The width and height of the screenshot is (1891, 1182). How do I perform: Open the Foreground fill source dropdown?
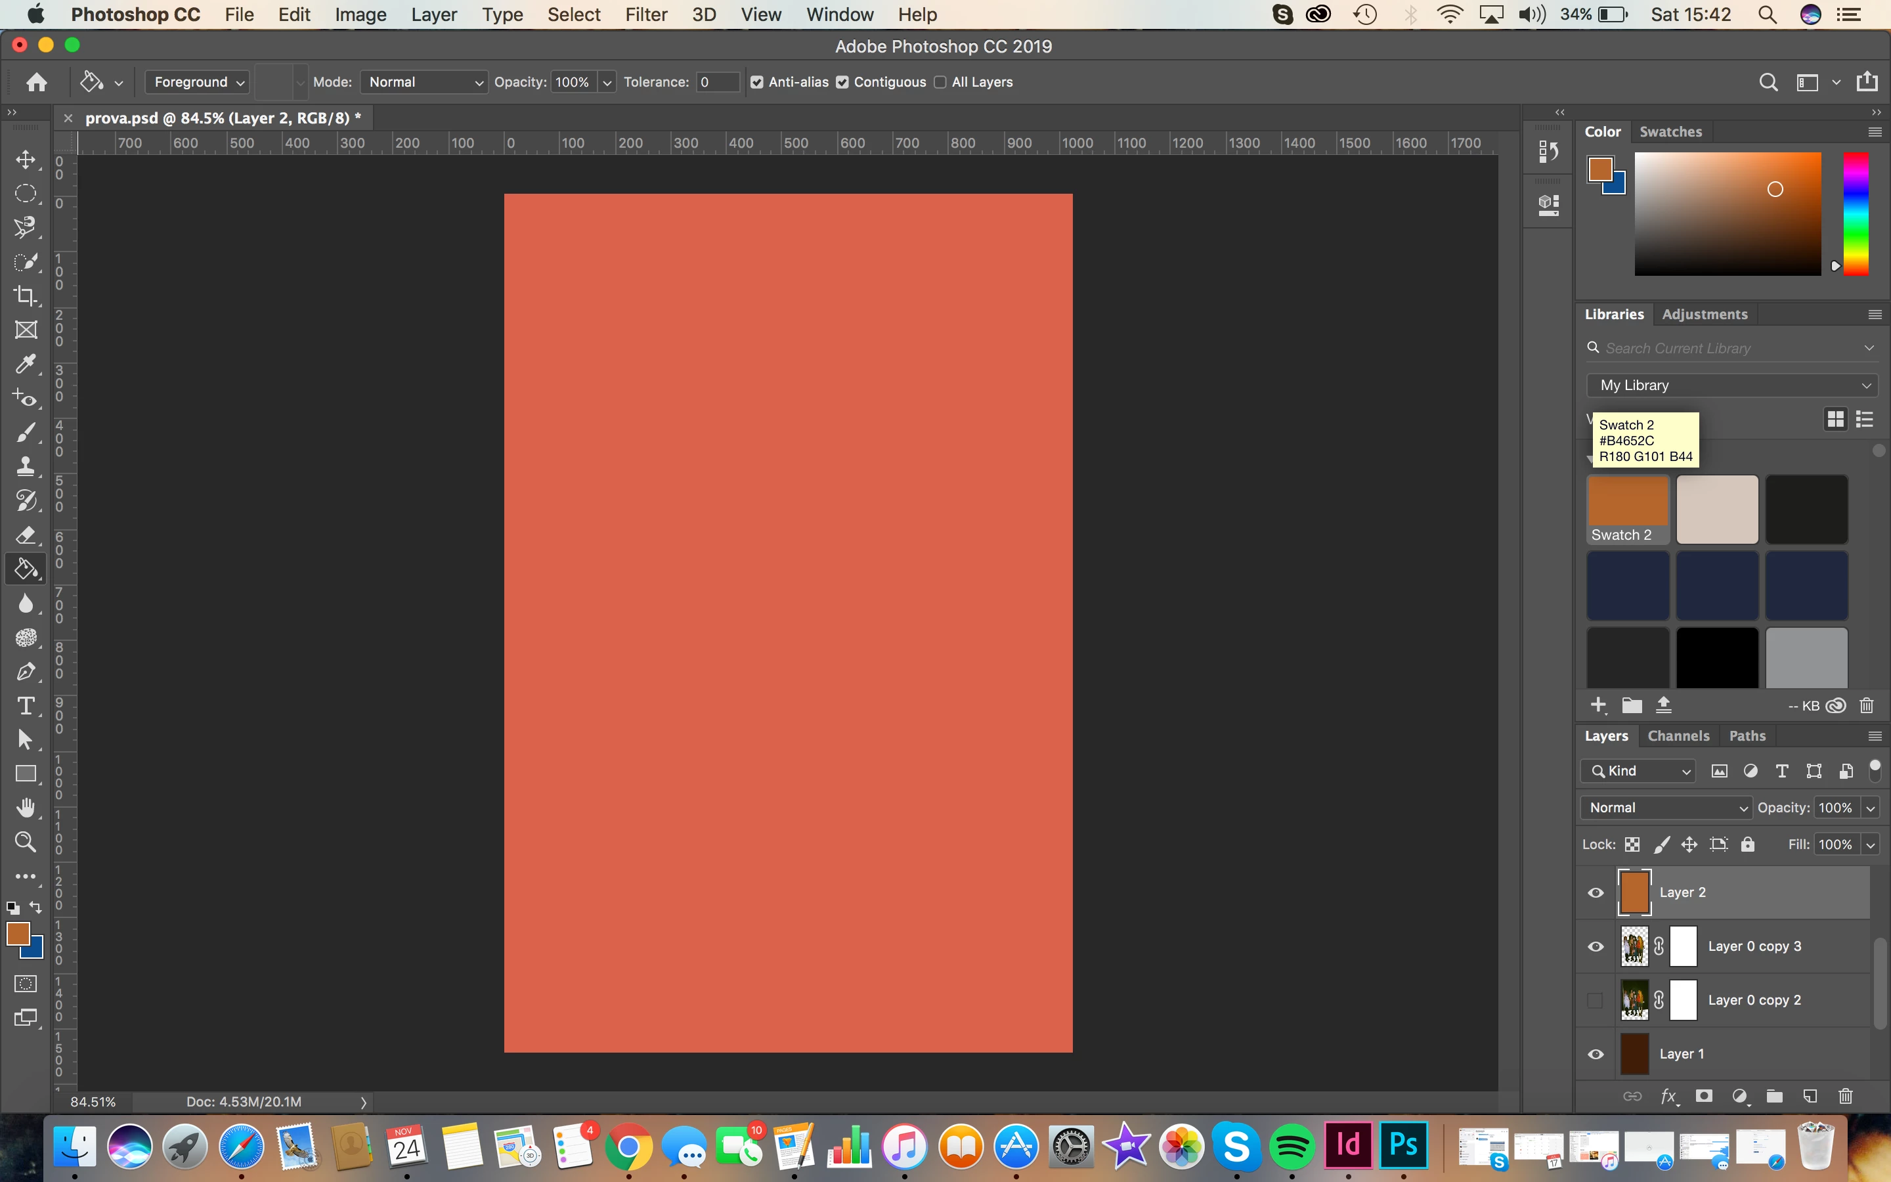(197, 82)
